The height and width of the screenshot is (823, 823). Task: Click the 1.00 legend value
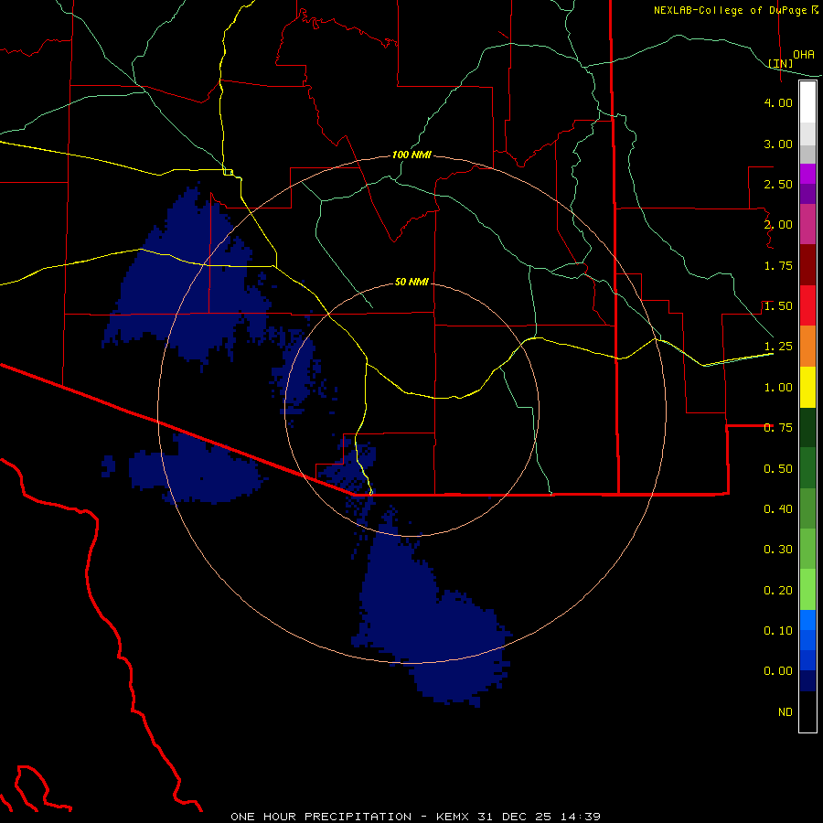(x=778, y=388)
